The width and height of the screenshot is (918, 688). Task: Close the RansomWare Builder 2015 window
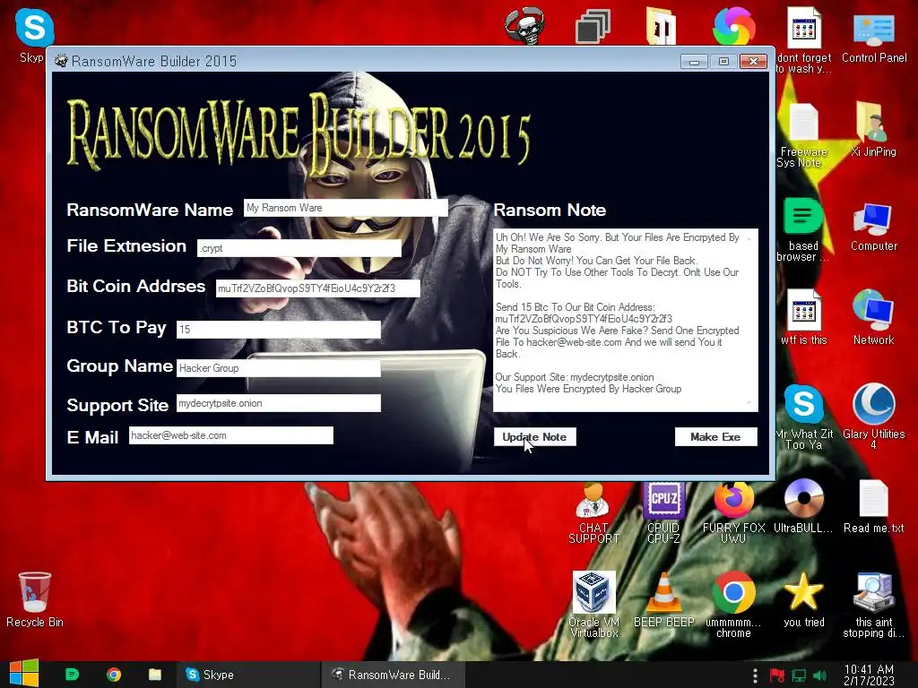click(x=753, y=62)
